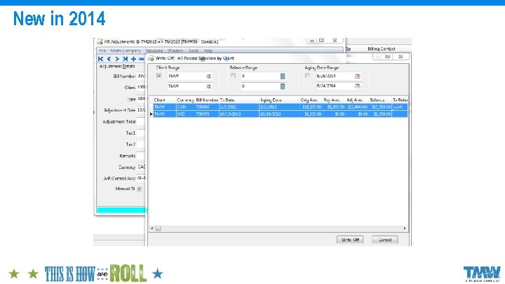
Task: Open the File menu in AR Adjustments
Action: tap(102, 50)
